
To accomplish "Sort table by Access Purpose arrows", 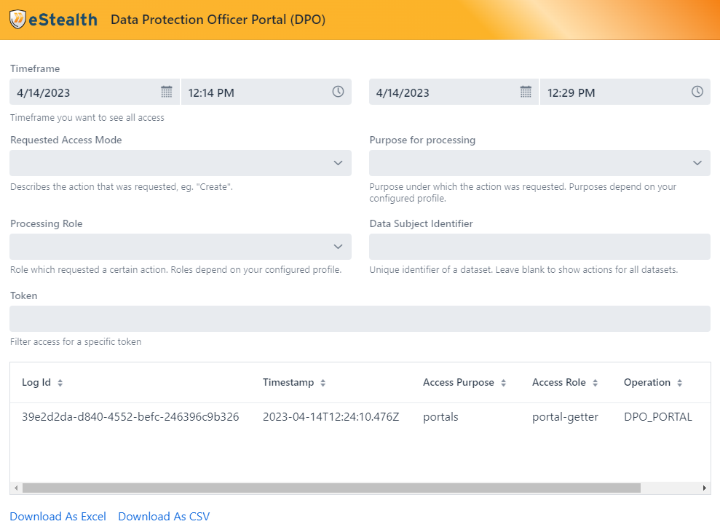I will [x=503, y=383].
